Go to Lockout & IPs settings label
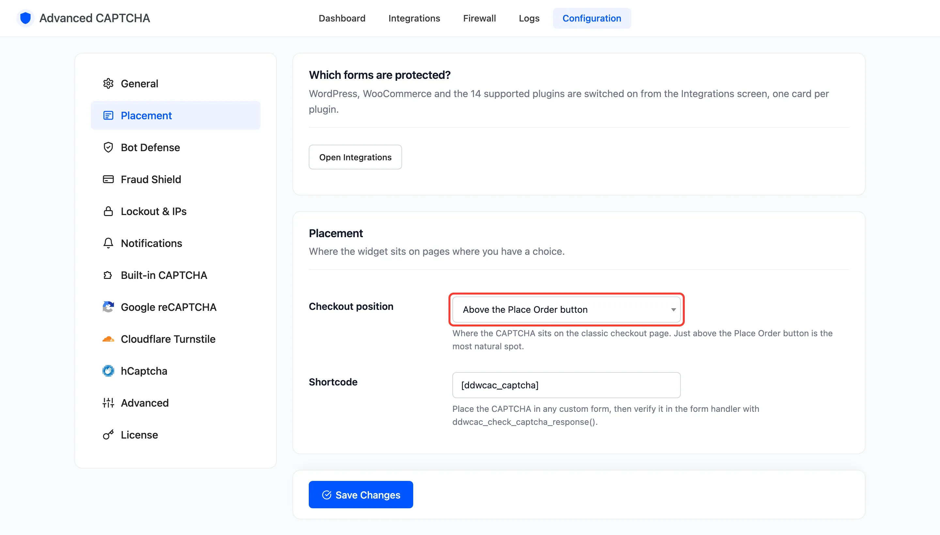 coord(154,211)
